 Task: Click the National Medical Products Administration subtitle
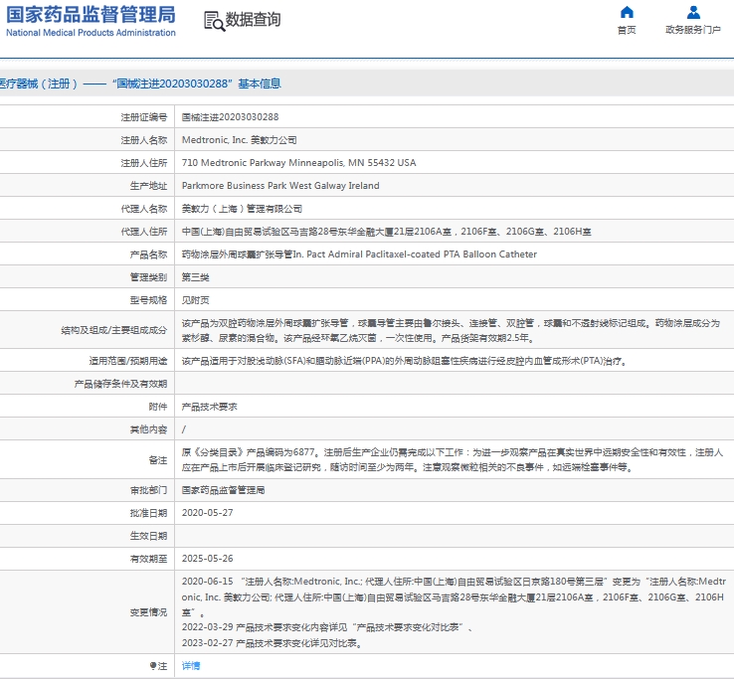(x=91, y=33)
